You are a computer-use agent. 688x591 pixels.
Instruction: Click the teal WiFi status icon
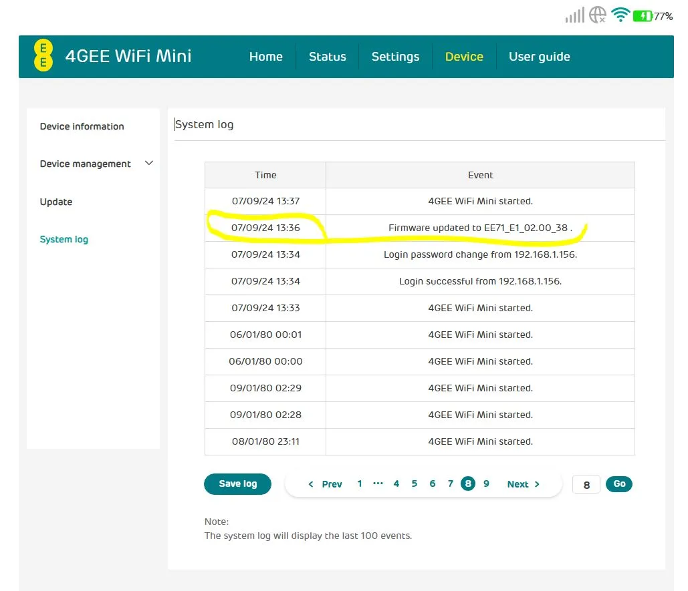(620, 14)
